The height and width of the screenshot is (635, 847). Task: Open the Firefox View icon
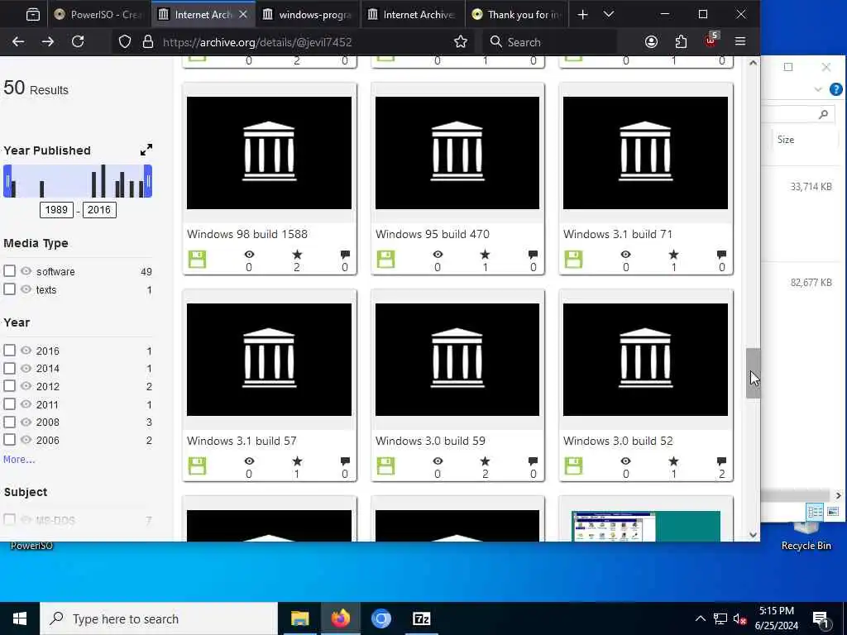pyautogui.click(x=33, y=15)
